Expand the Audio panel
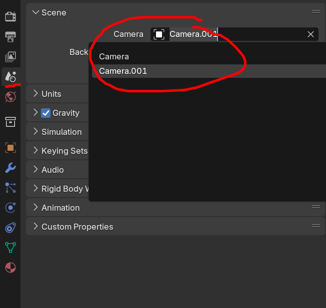This screenshot has height=308, width=326. (36, 169)
